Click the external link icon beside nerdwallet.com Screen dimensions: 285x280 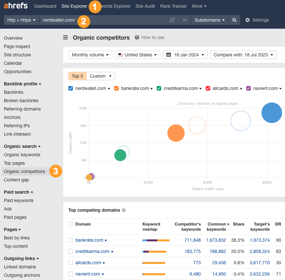172,20
